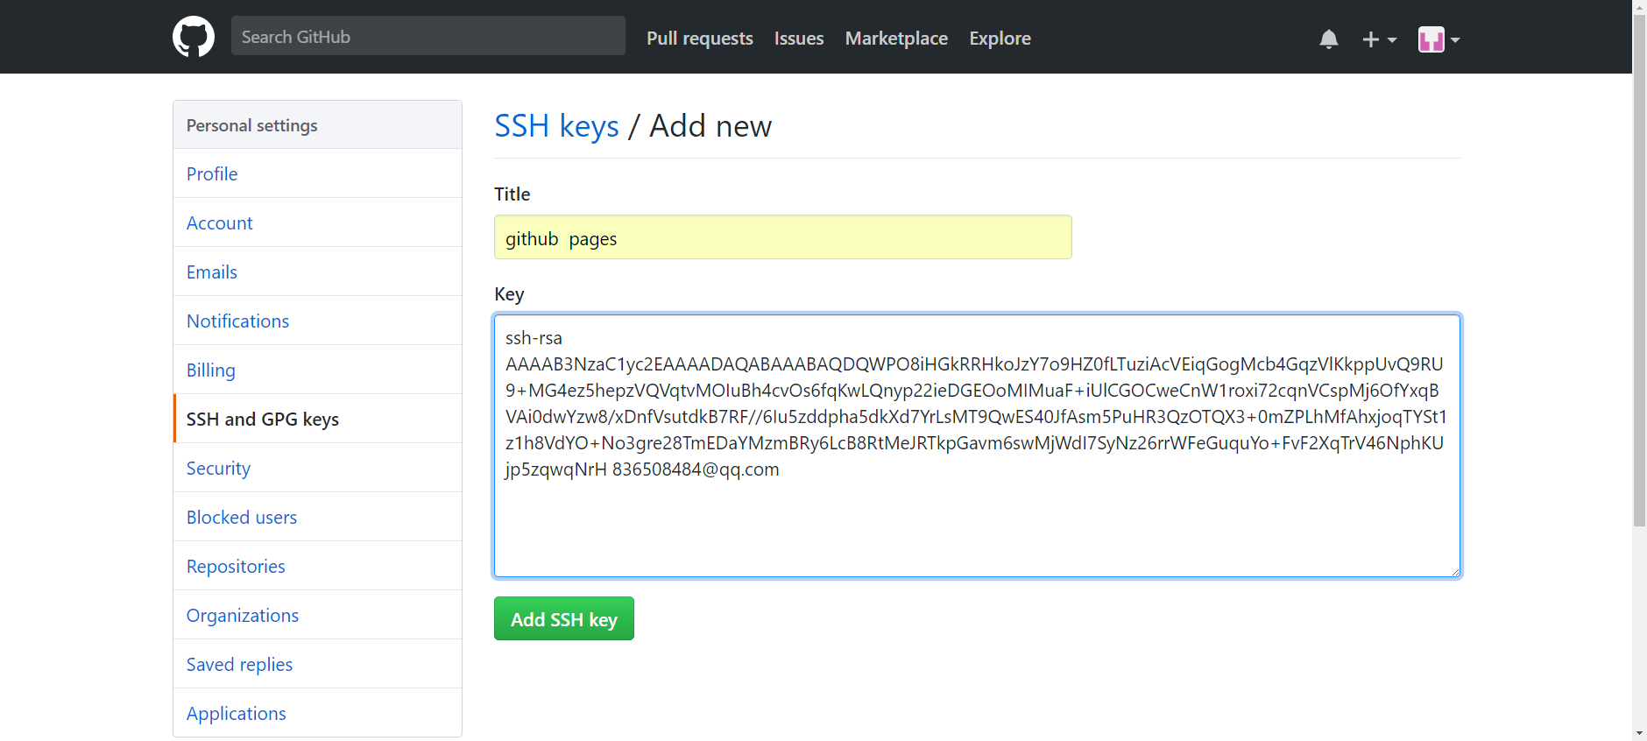Click the Key textarea resize handle

tap(1454, 571)
